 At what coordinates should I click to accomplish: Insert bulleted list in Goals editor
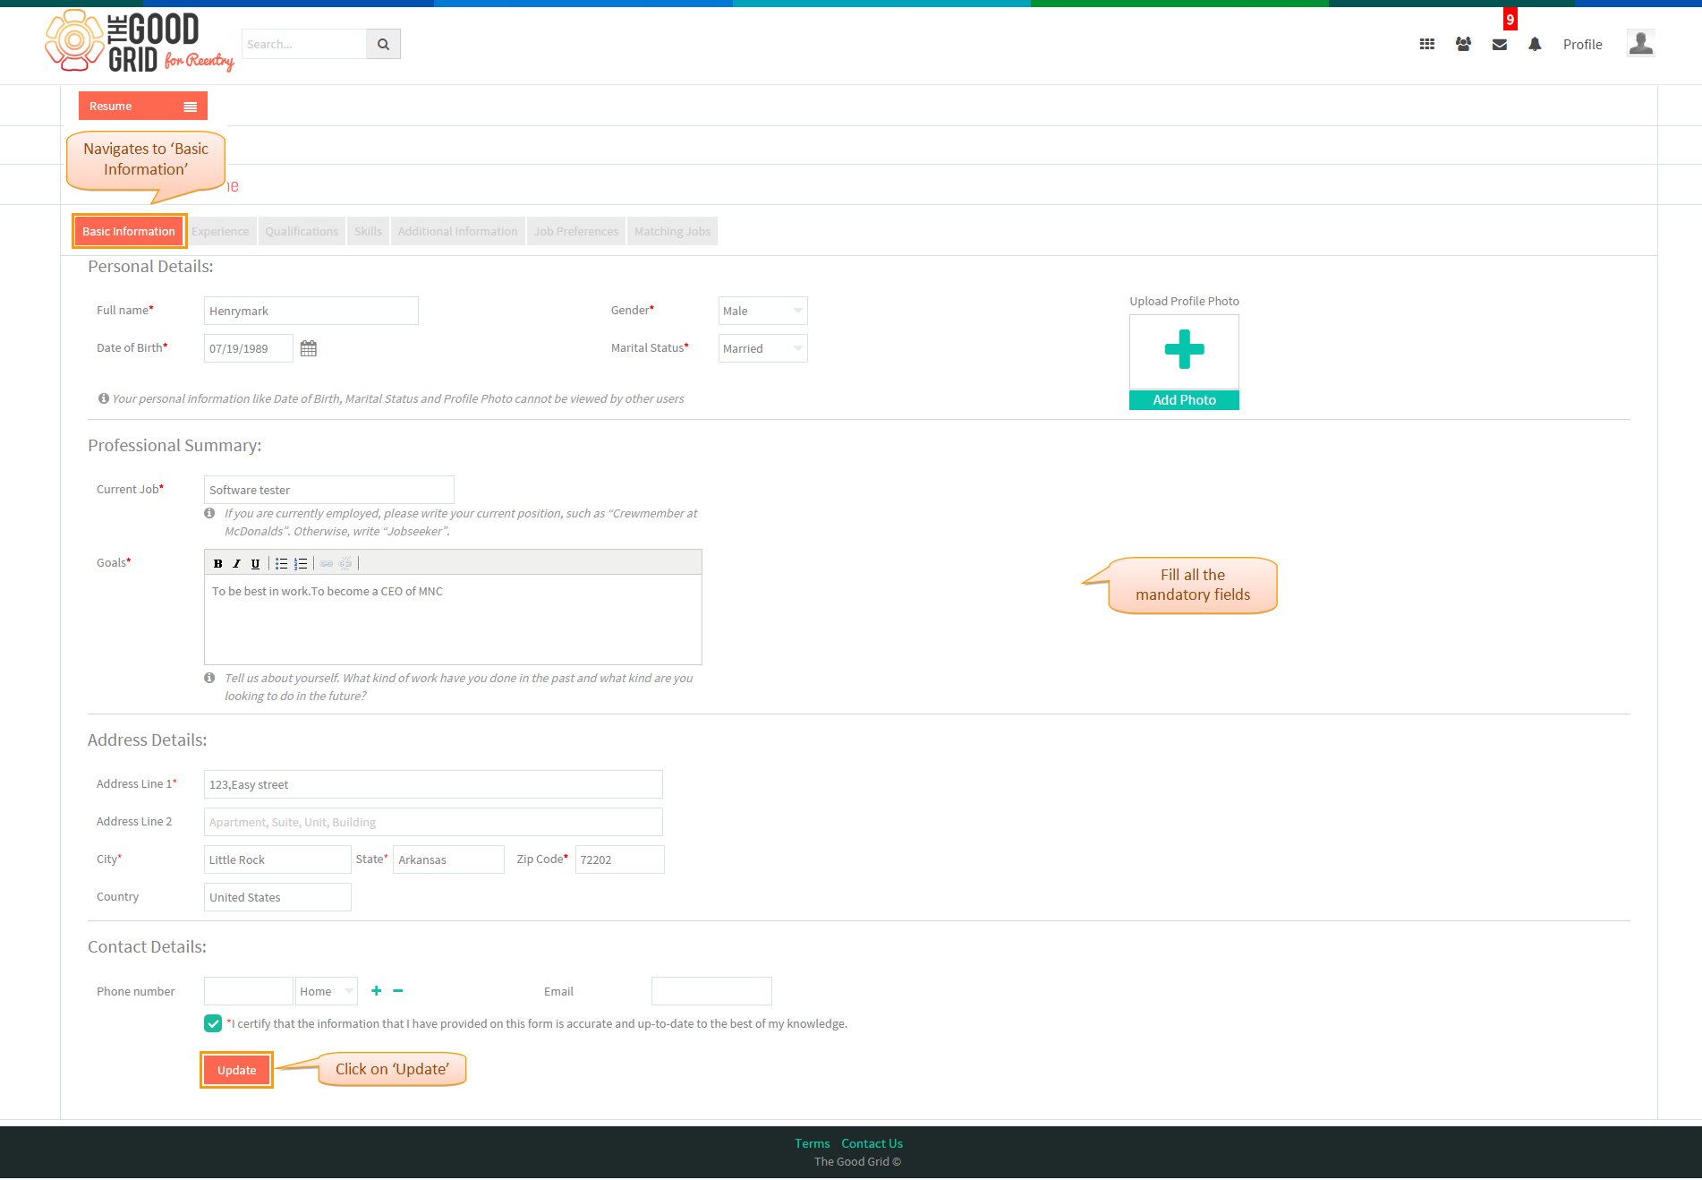click(281, 563)
